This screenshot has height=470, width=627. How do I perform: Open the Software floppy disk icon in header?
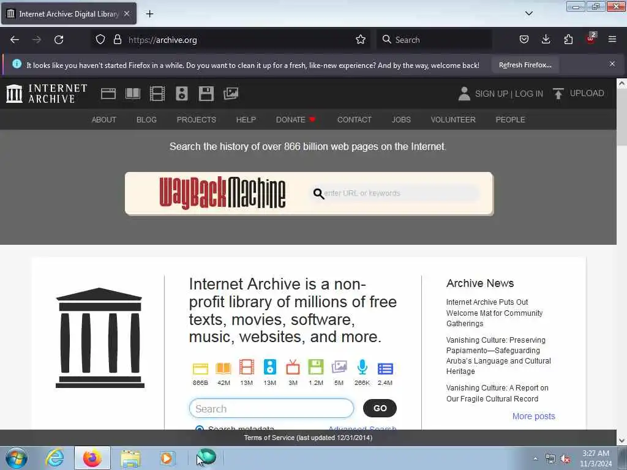206,94
